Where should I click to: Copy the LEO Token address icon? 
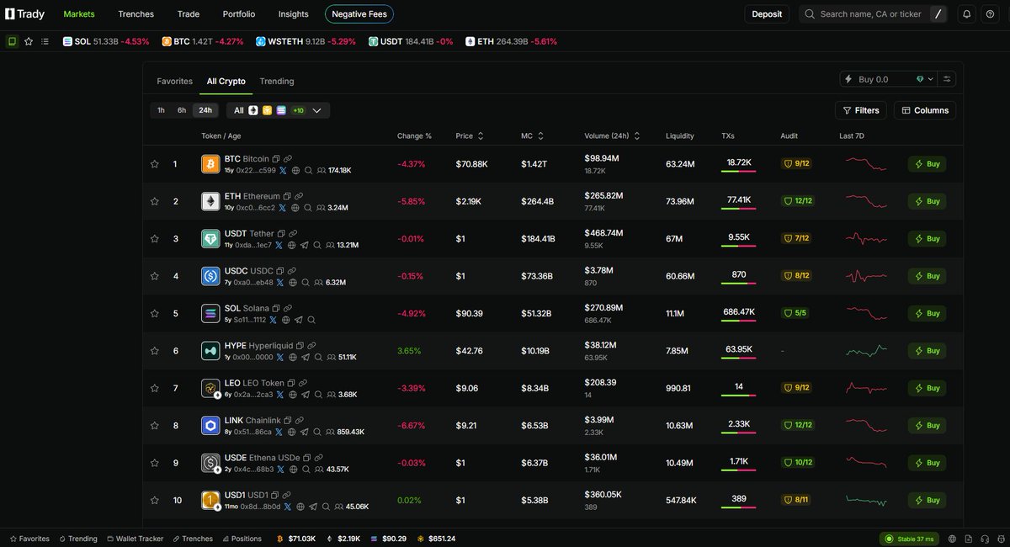[291, 383]
